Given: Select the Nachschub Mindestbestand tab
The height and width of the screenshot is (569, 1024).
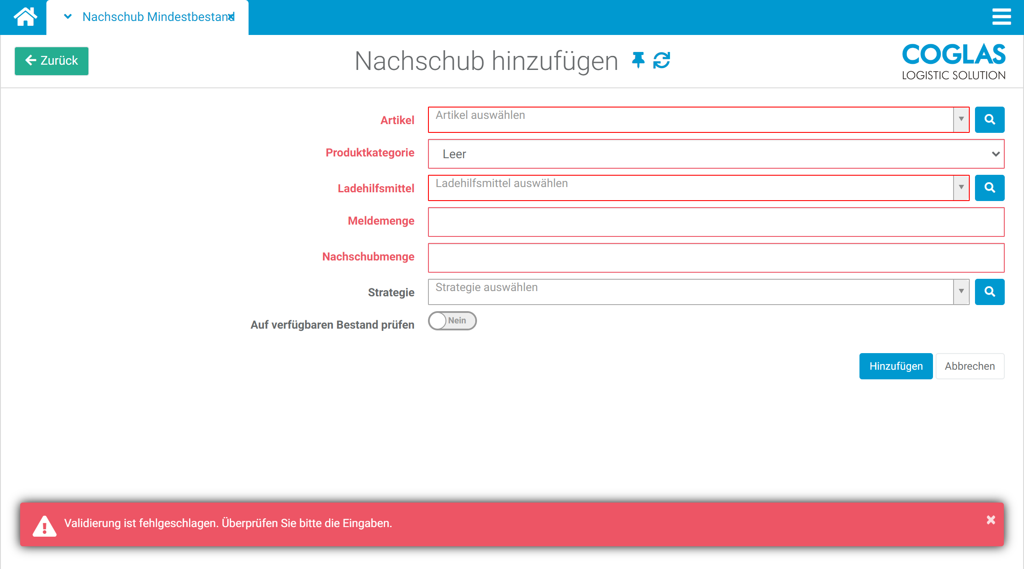Looking at the screenshot, I should 149,17.
